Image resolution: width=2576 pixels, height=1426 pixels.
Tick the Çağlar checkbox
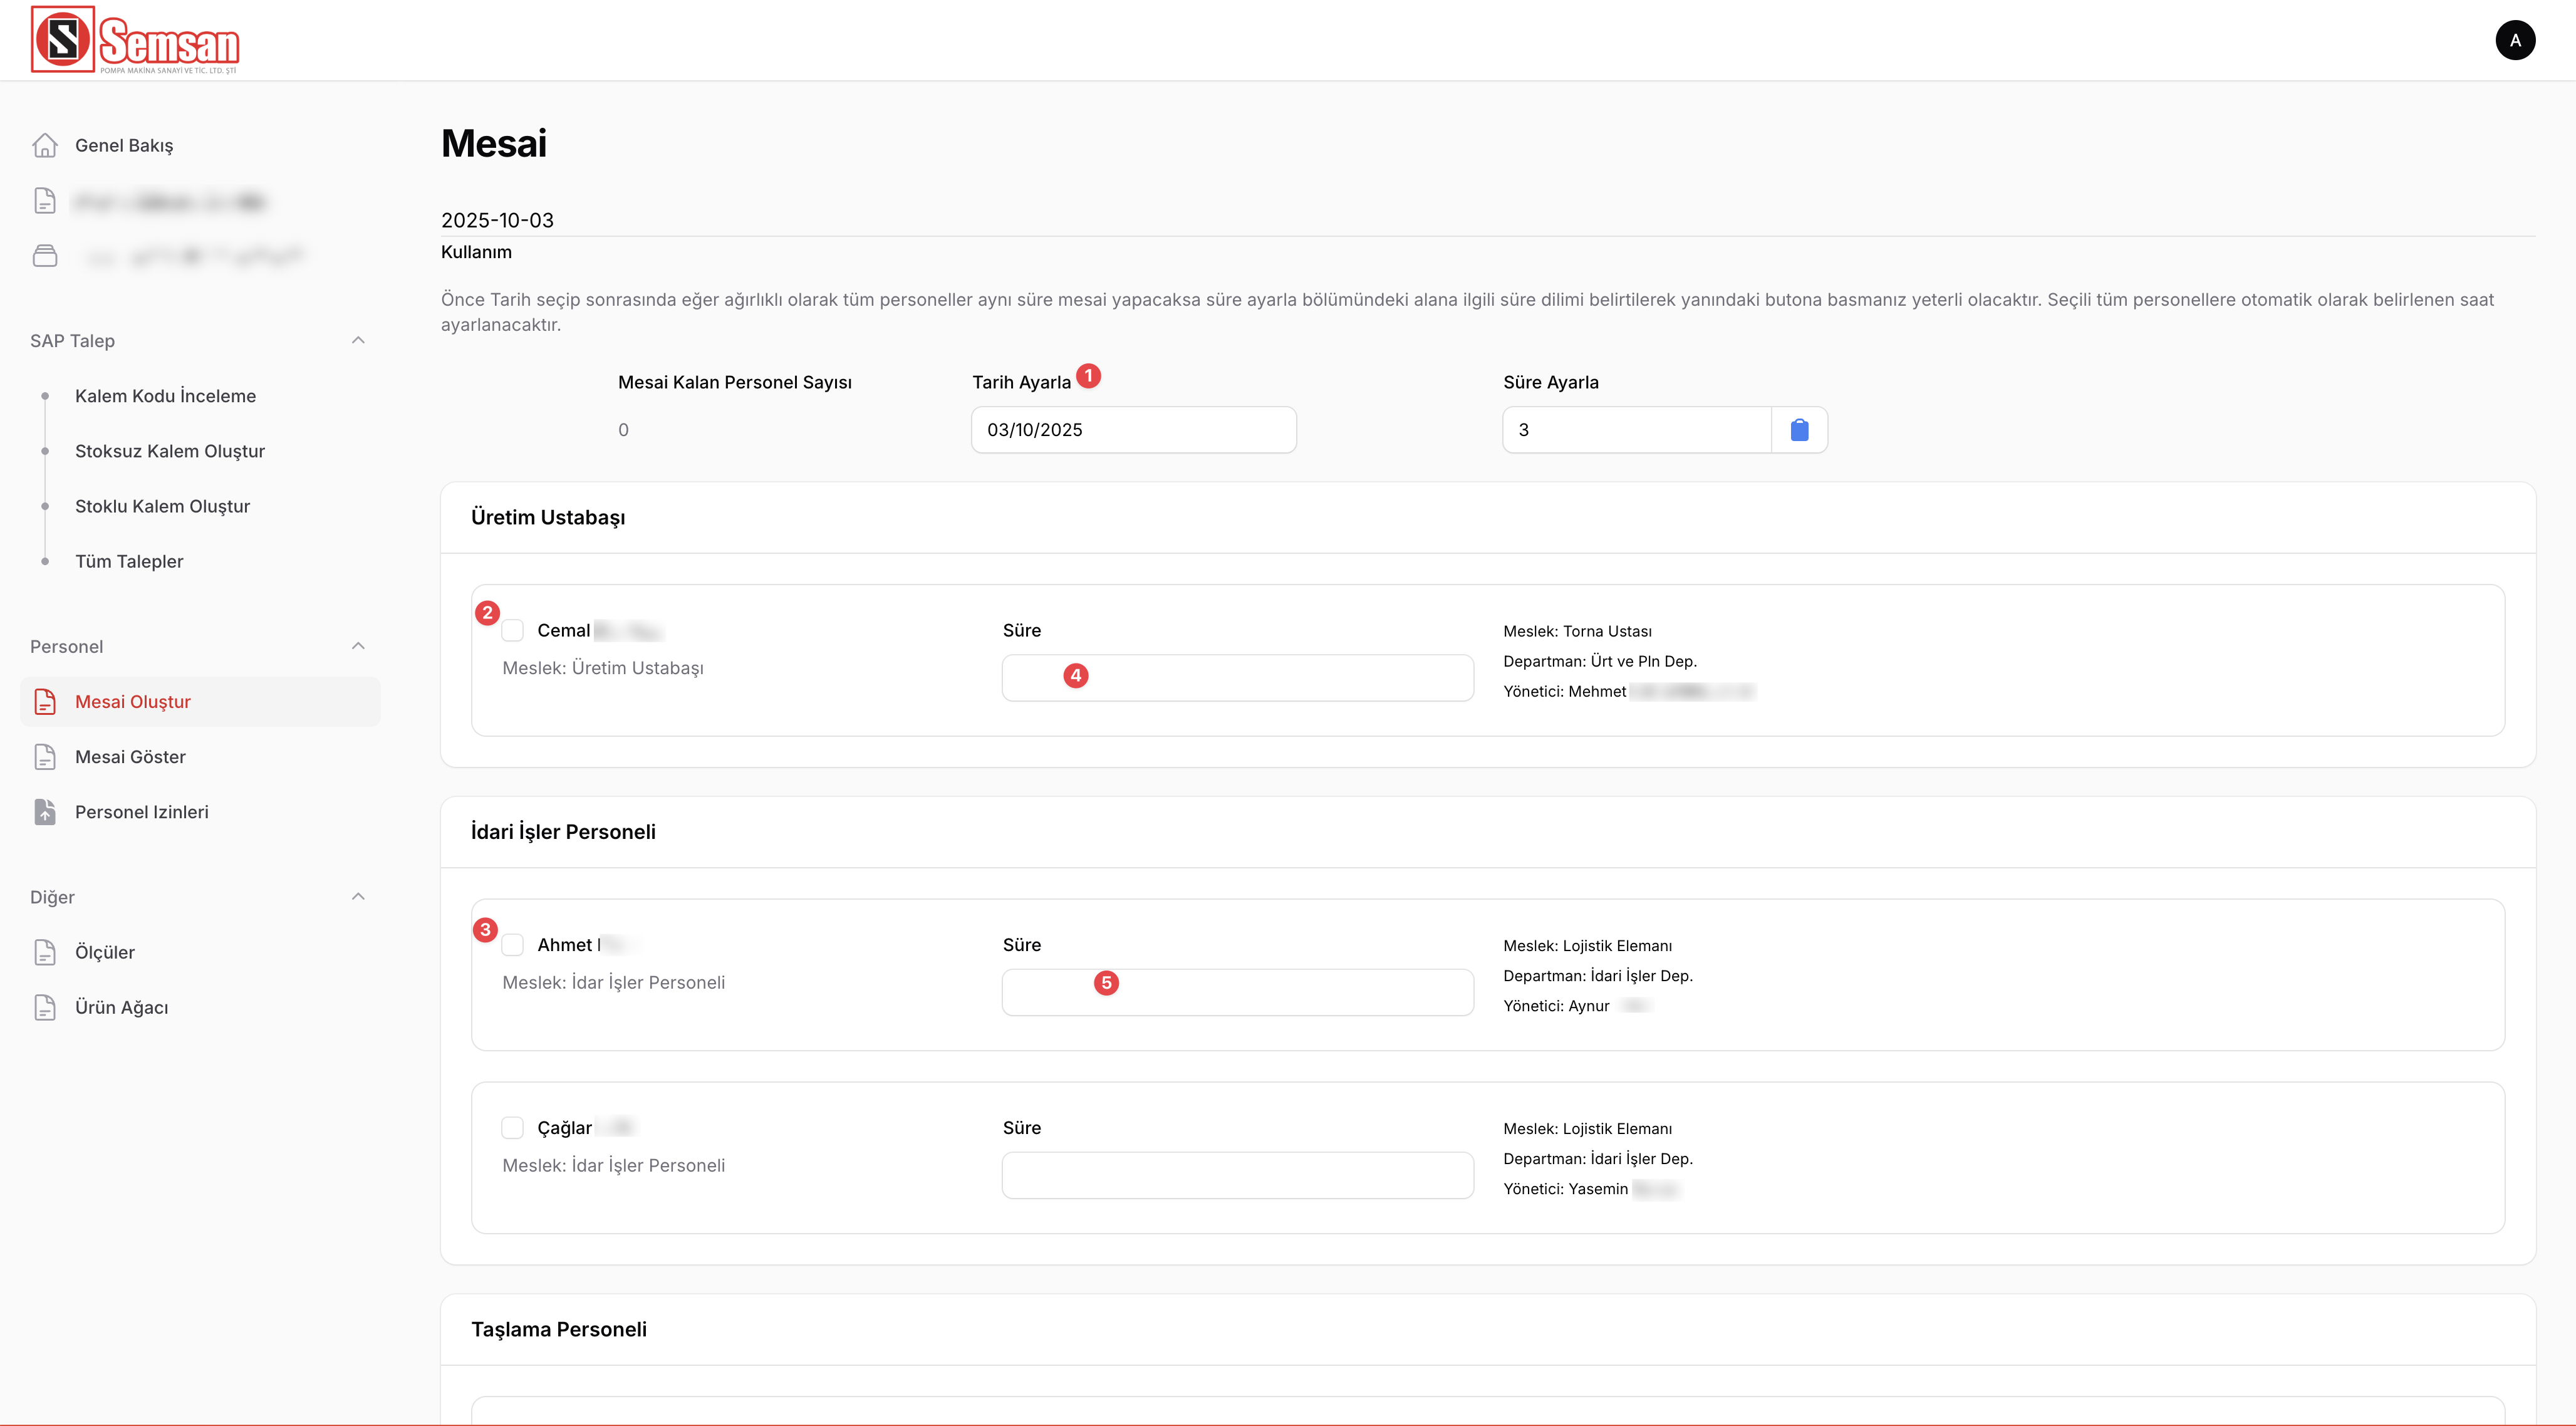coord(513,1128)
